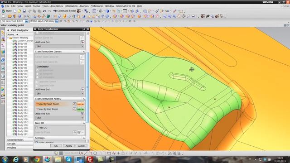Toggle visibility checkbox of Body (1)
The width and height of the screenshot is (290, 163).
(x=14, y=44)
